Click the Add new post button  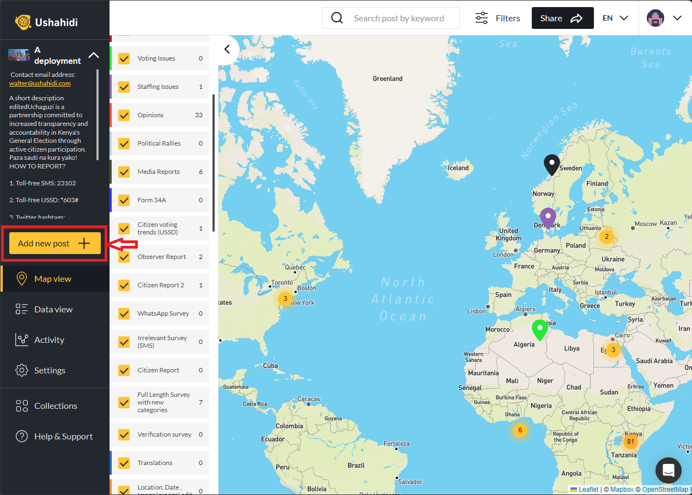(54, 243)
